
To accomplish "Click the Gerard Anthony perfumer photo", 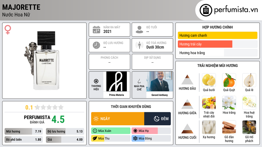I will (x=160, y=81).
